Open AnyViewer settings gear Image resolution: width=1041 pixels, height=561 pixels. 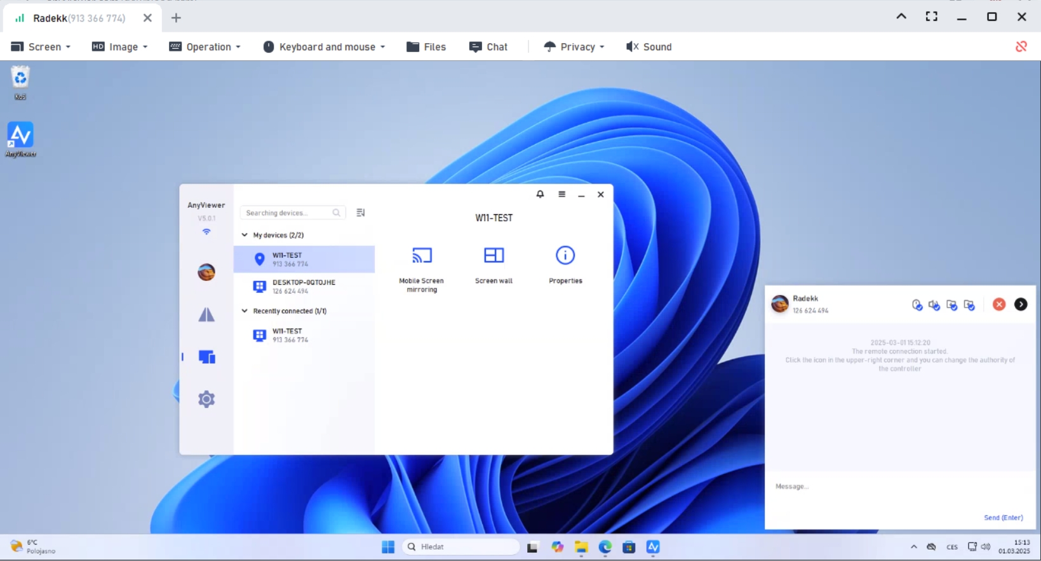[x=206, y=399]
